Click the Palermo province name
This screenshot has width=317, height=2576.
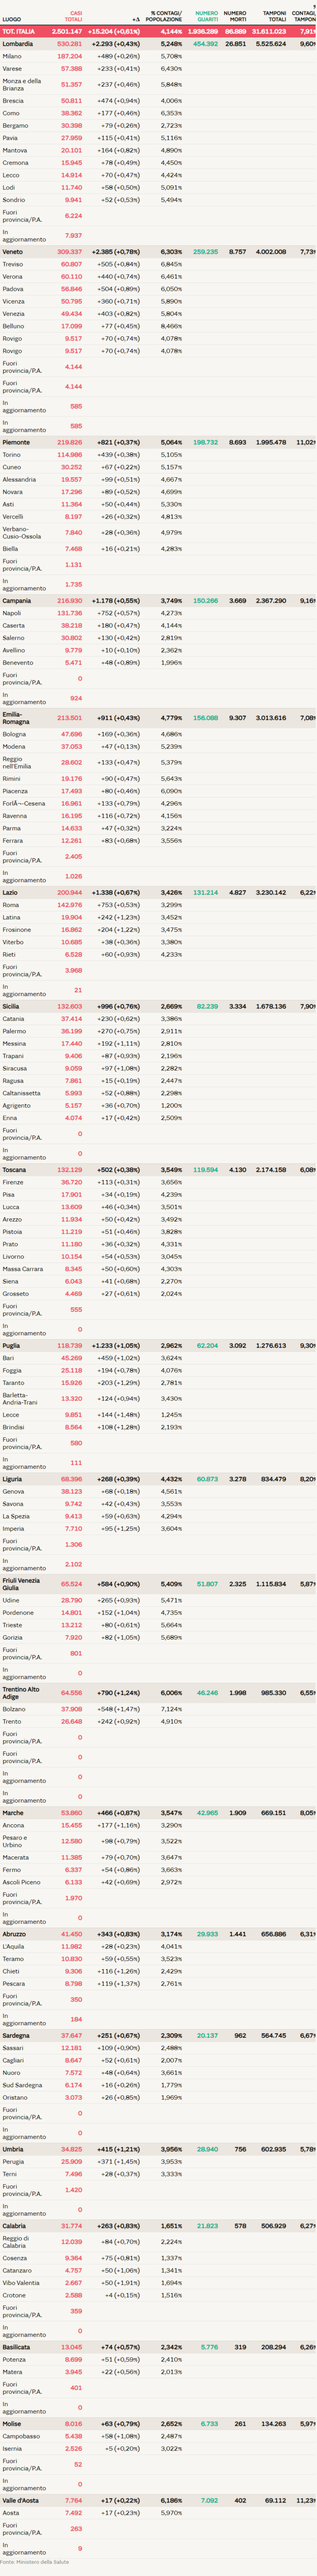point(14,1031)
